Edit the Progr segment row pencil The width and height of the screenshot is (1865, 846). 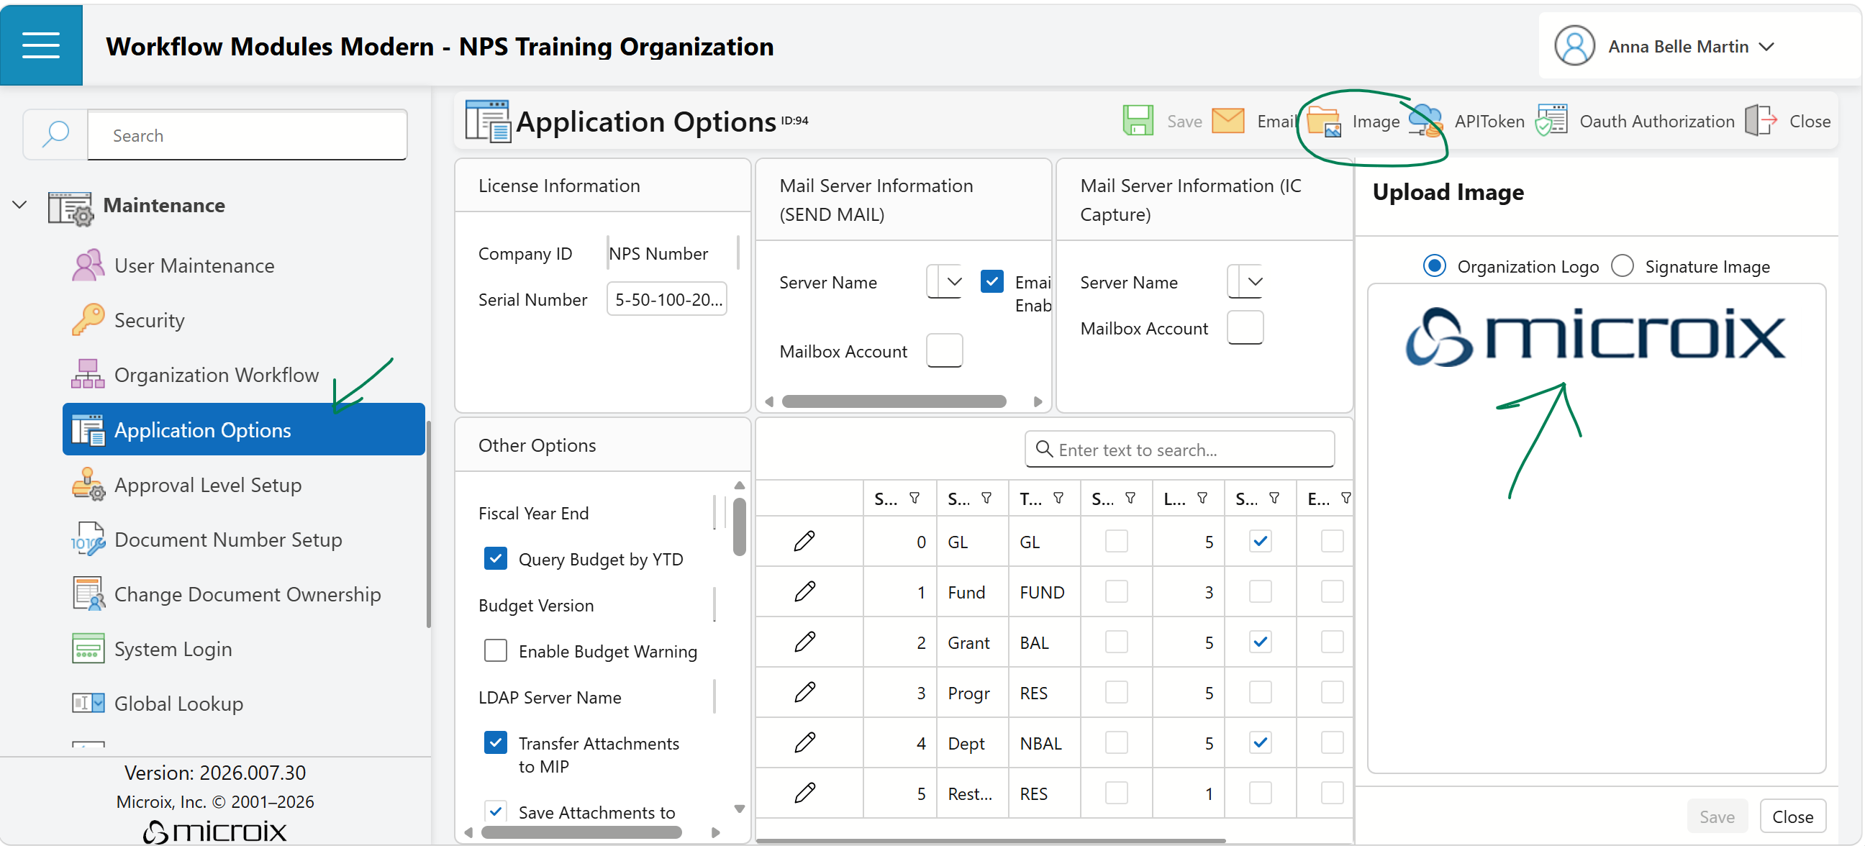[804, 692]
